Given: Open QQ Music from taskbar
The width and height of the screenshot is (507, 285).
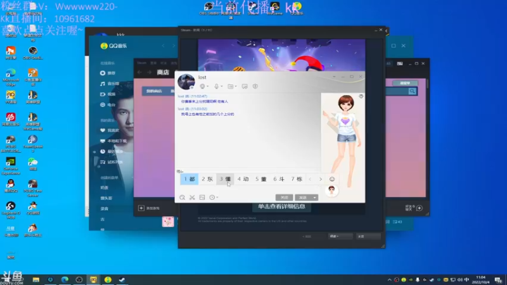Looking at the screenshot, I should 108,279.
